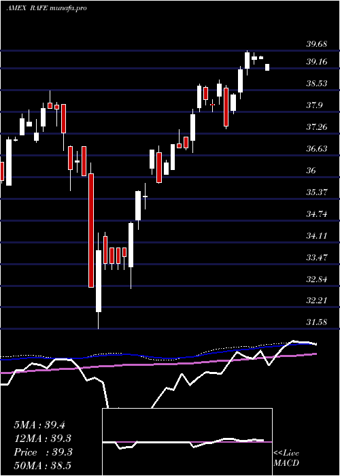Click the 31.58 price axis label
The image size is (340, 476).
tap(317, 322)
